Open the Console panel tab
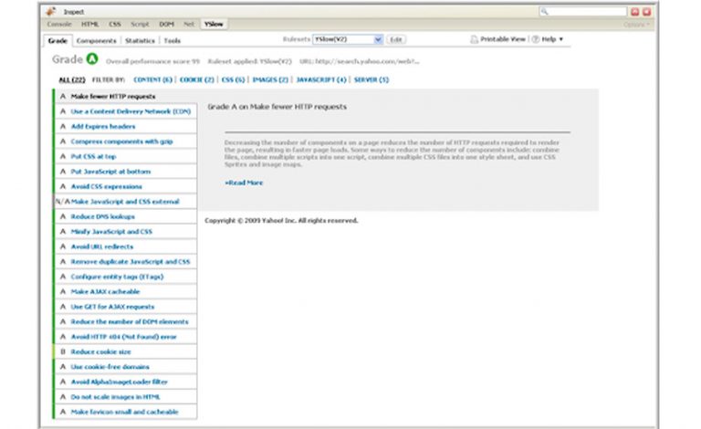Image resolution: width=701 pixels, height=429 pixels. (x=59, y=25)
